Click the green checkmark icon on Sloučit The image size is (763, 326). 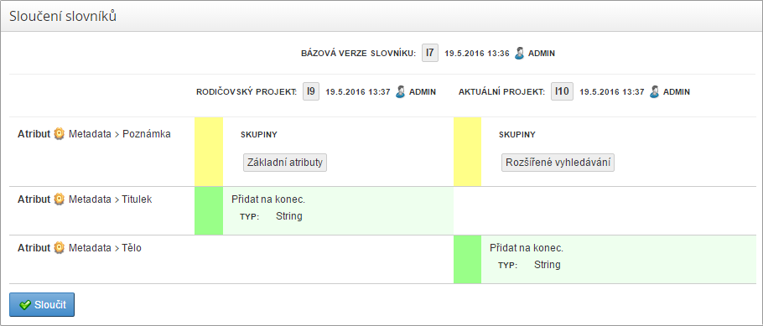coord(25,305)
